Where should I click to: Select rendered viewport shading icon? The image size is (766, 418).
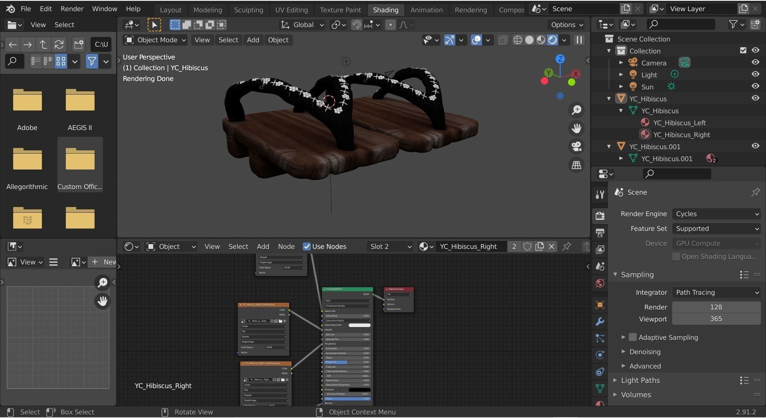pos(553,40)
